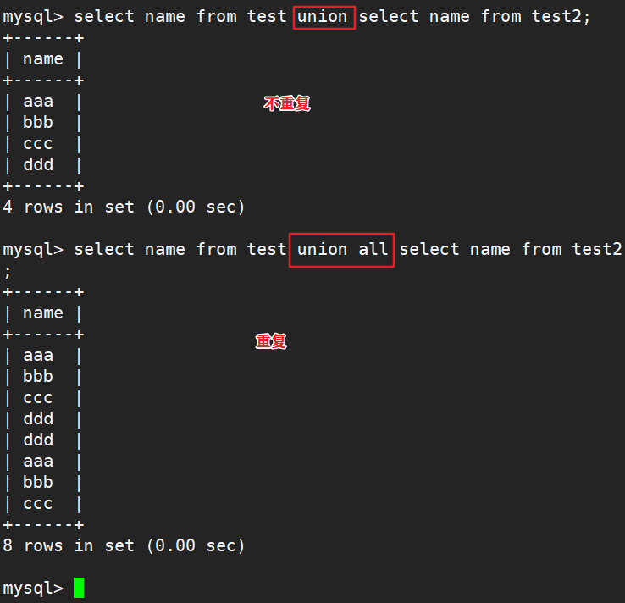This screenshot has width=625, height=603.
Task: Click the 'name' header of second result table
Action: (43, 313)
